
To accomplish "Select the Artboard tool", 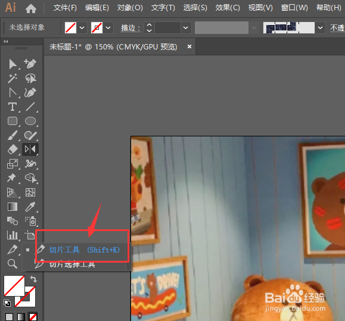I will click(30, 235).
